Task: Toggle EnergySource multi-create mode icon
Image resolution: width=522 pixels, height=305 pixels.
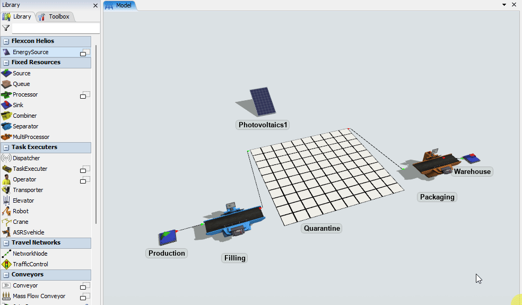Action: tap(85, 53)
